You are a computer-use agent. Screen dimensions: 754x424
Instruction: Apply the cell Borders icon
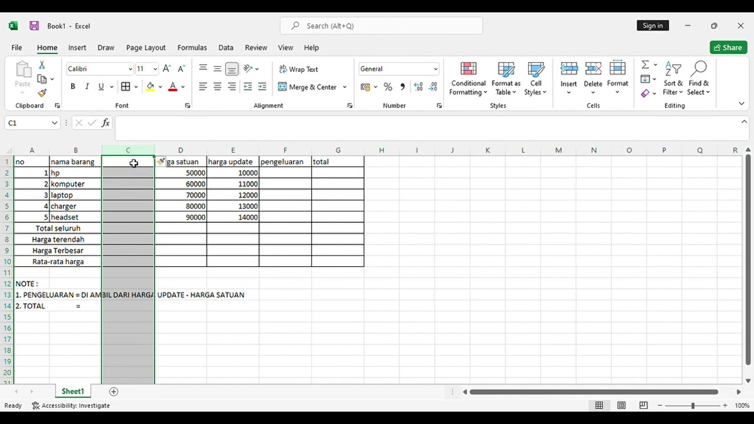point(125,87)
